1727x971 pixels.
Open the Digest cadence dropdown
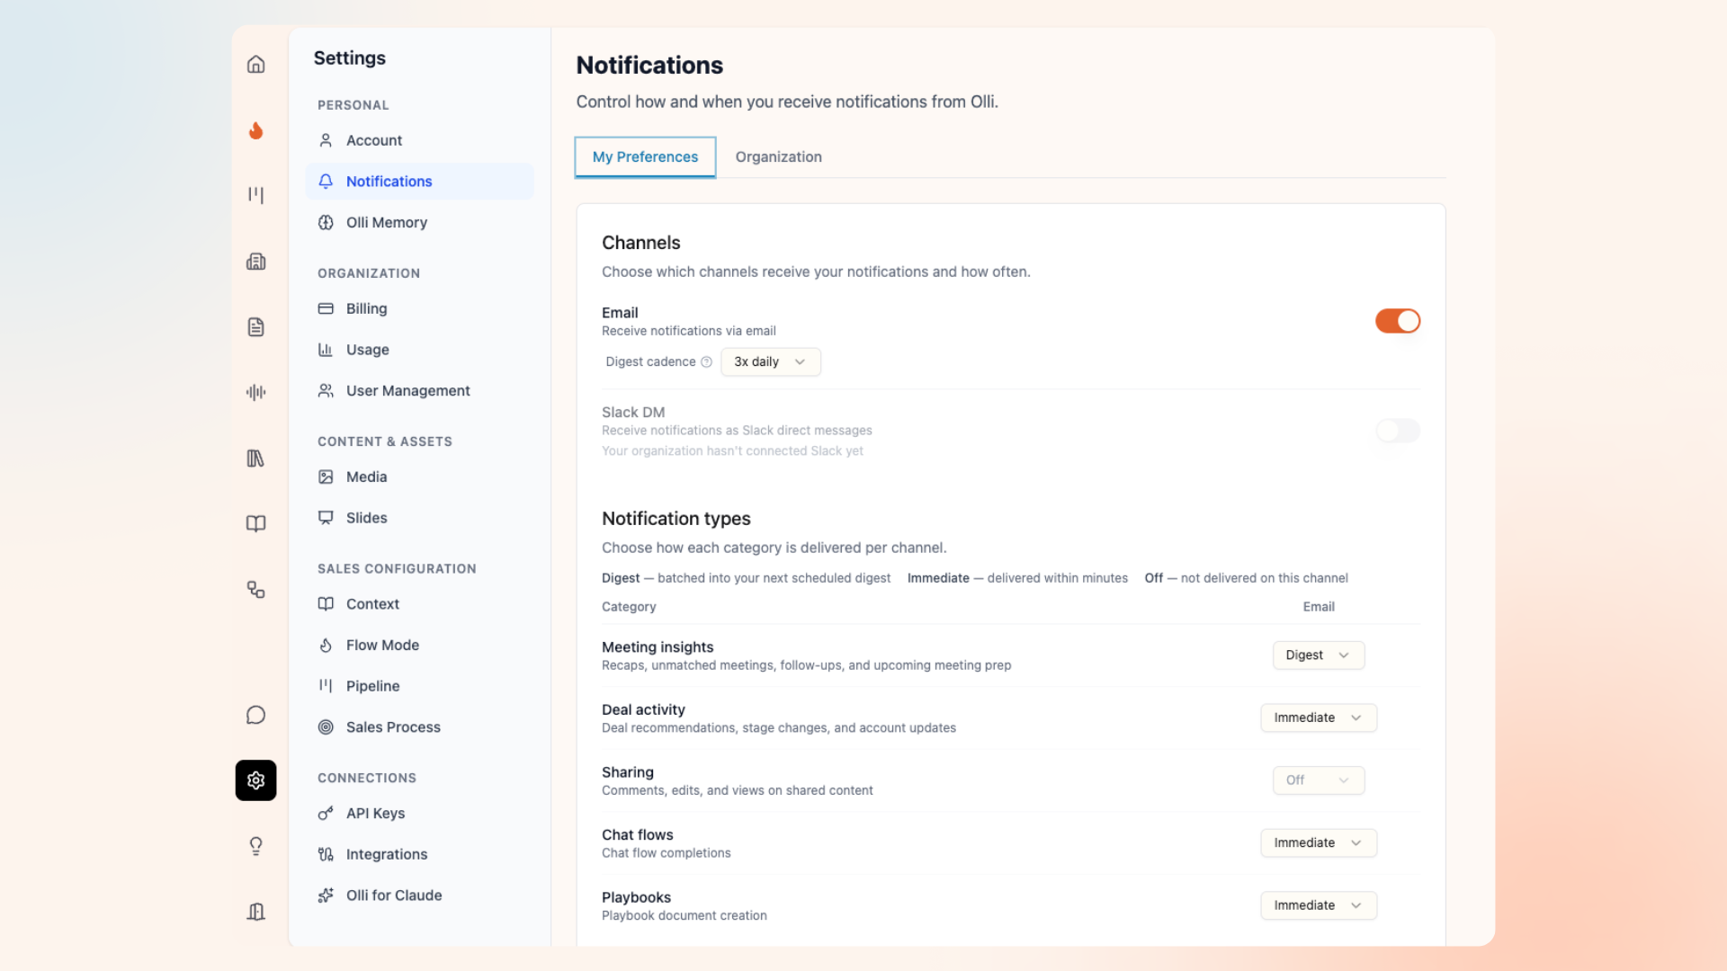tap(770, 361)
